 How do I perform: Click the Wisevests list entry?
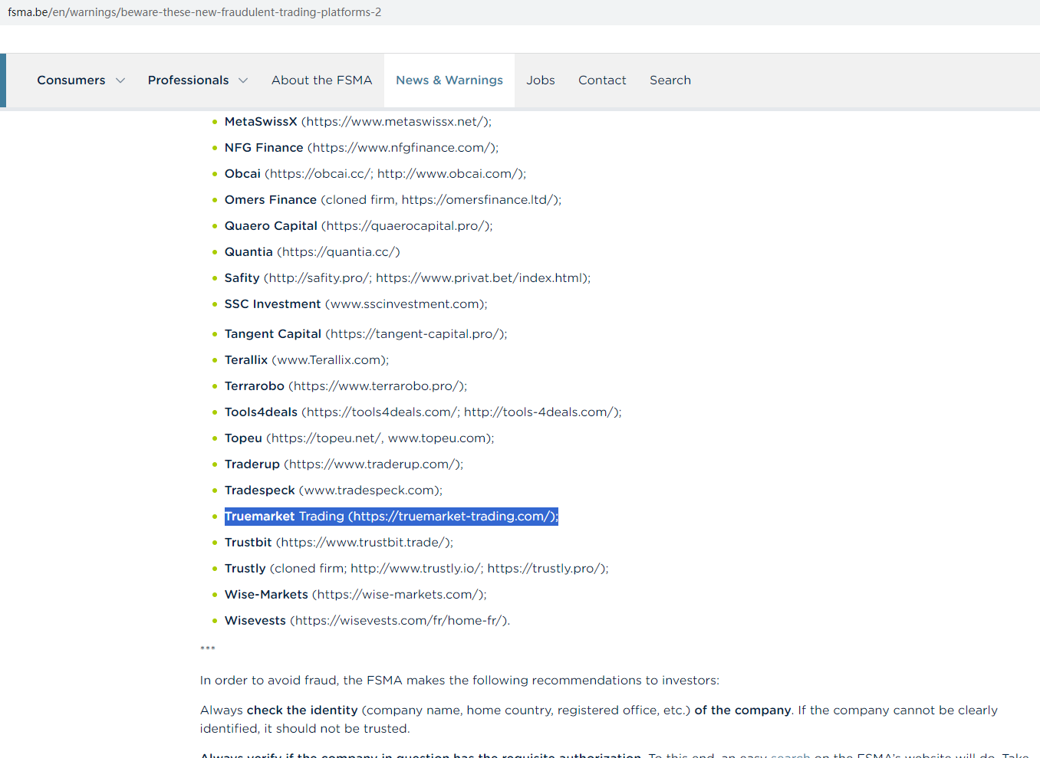coord(367,621)
